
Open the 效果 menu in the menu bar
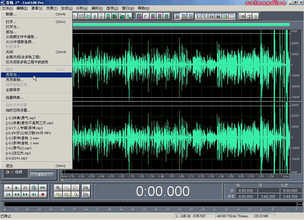[x=51, y=8]
